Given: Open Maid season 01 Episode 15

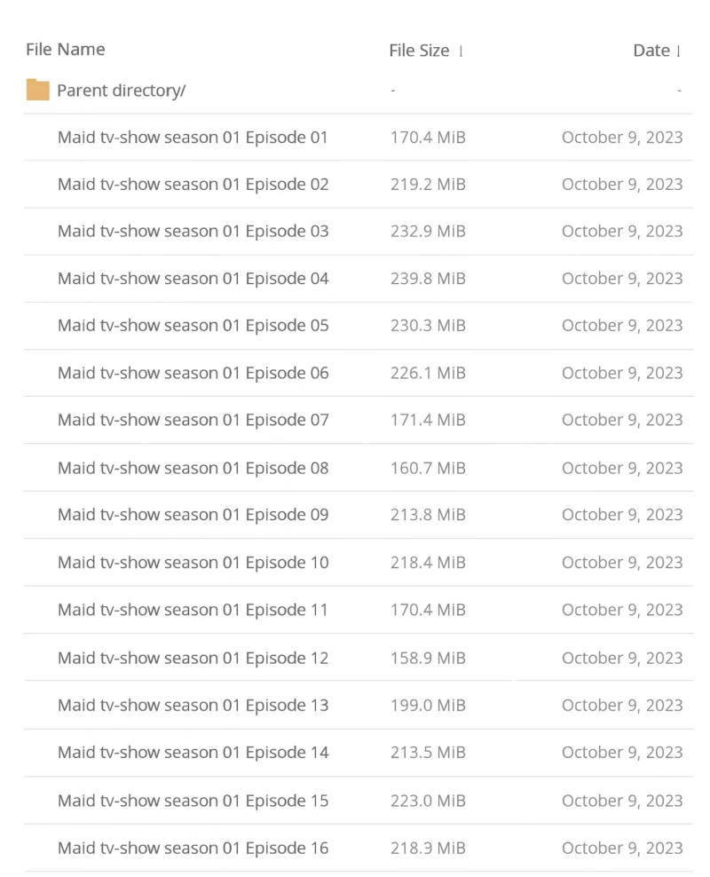Looking at the screenshot, I should [193, 801].
